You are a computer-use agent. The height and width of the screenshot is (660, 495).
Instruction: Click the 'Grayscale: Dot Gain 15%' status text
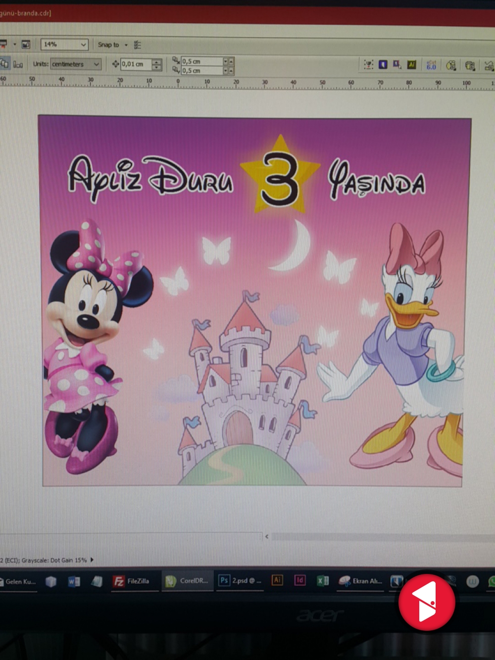(x=54, y=560)
